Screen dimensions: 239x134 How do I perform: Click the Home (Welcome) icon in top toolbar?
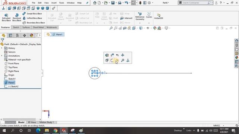pos(95,3)
